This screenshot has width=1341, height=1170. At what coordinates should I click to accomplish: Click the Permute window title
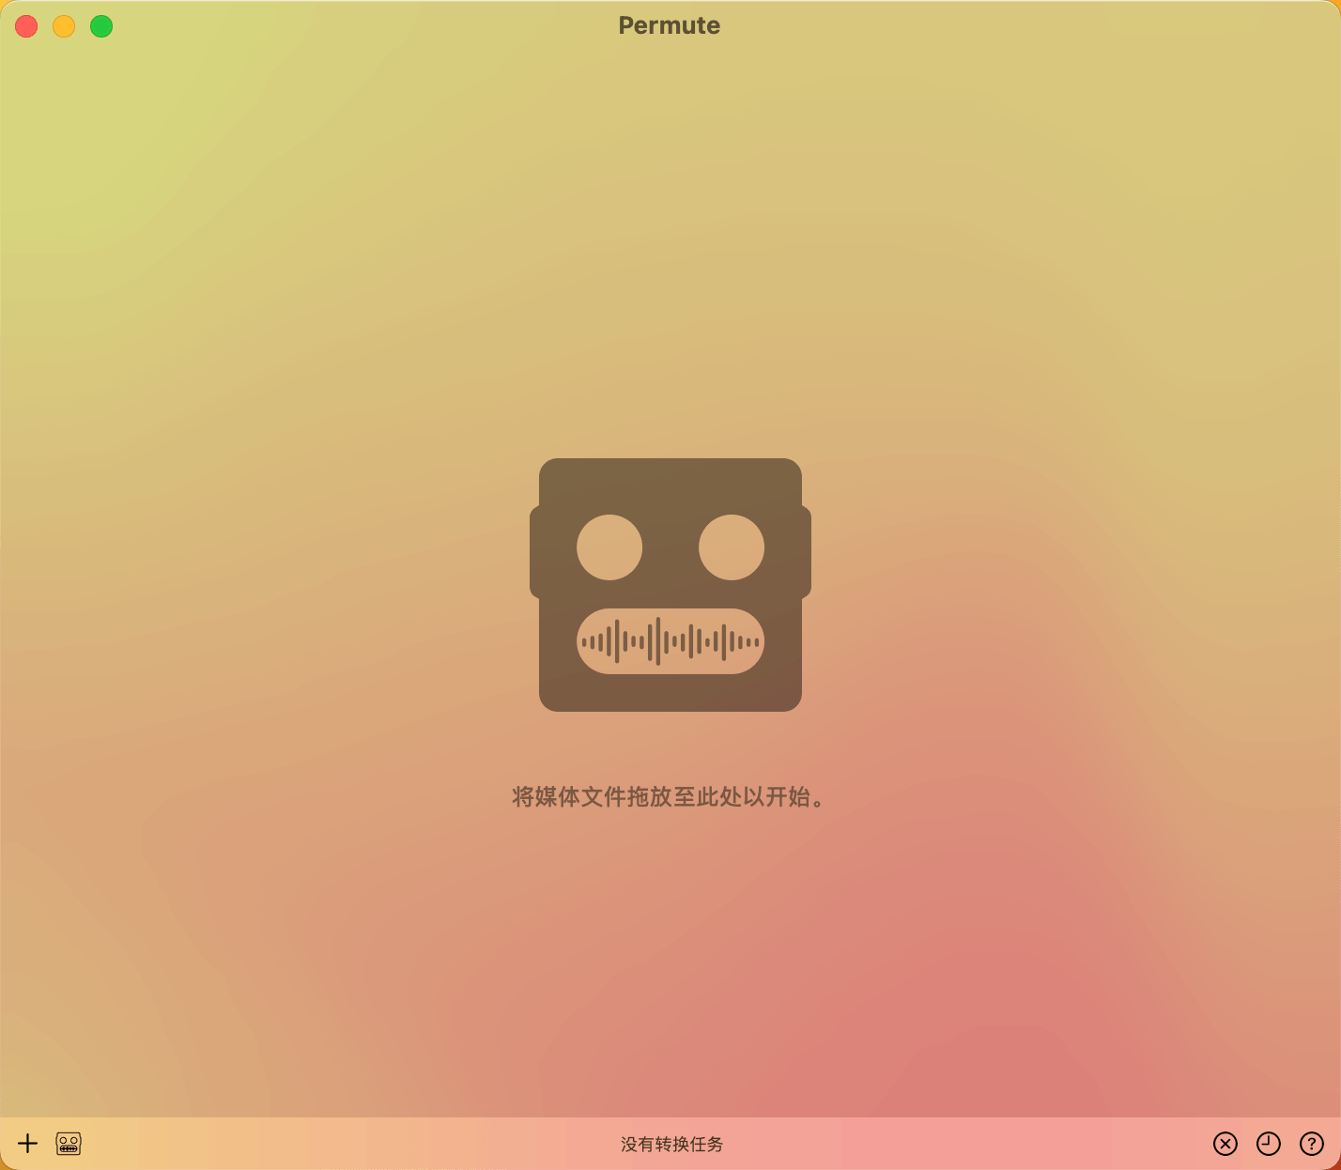pos(670,25)
